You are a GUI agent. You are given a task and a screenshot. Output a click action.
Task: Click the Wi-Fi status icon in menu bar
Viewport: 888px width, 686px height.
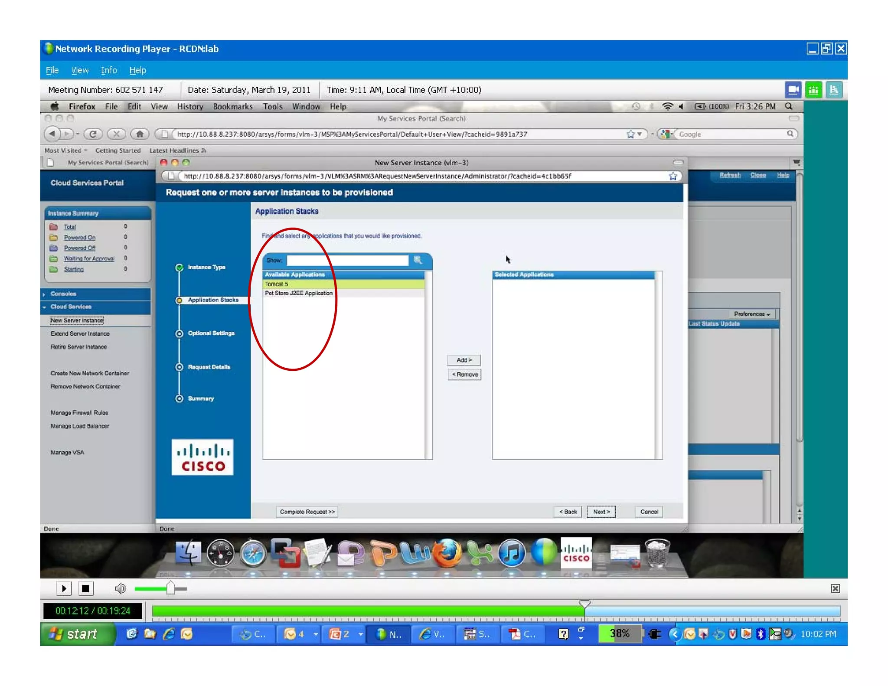[x=667, y=106]
